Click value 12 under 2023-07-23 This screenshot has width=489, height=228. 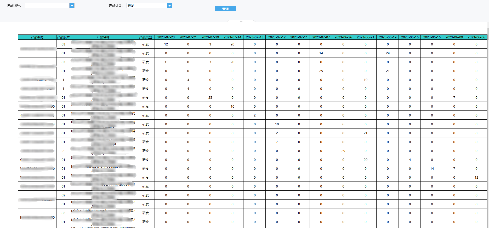166,44
